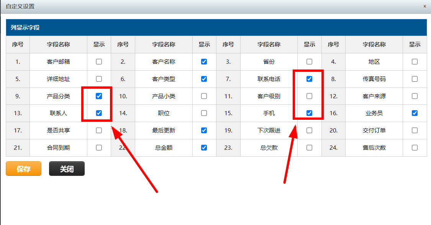Screen dimensions: 431x225
Task: Click the black 关闭 button
Action: pos(67,169)
